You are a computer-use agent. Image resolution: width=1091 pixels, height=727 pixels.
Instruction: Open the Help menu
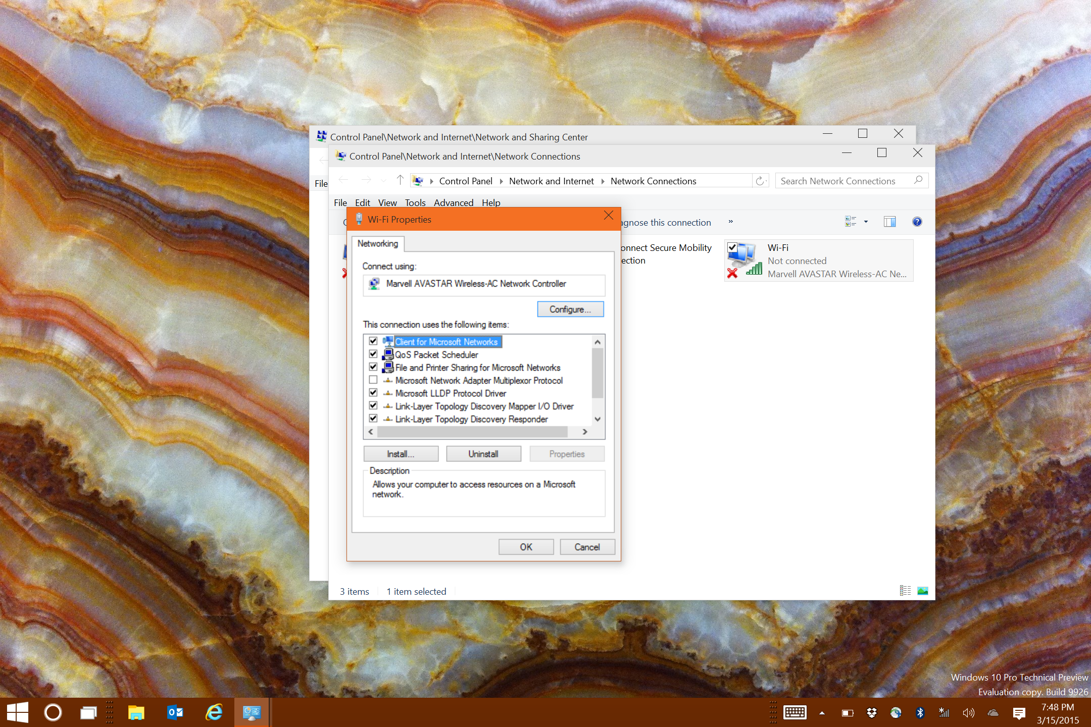[x=491, y=202]
